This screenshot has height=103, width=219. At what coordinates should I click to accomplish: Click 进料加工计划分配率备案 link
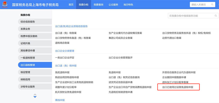(x=175, y=82)
